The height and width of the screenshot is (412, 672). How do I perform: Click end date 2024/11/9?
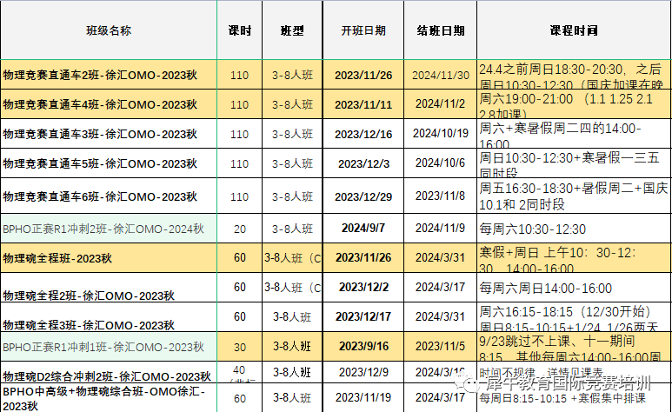pyautogui.click(x=440, y=229)
